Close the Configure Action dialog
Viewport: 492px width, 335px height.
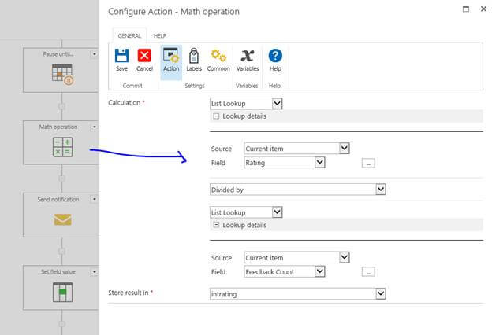pyautogui.click(x=483, y=9)
